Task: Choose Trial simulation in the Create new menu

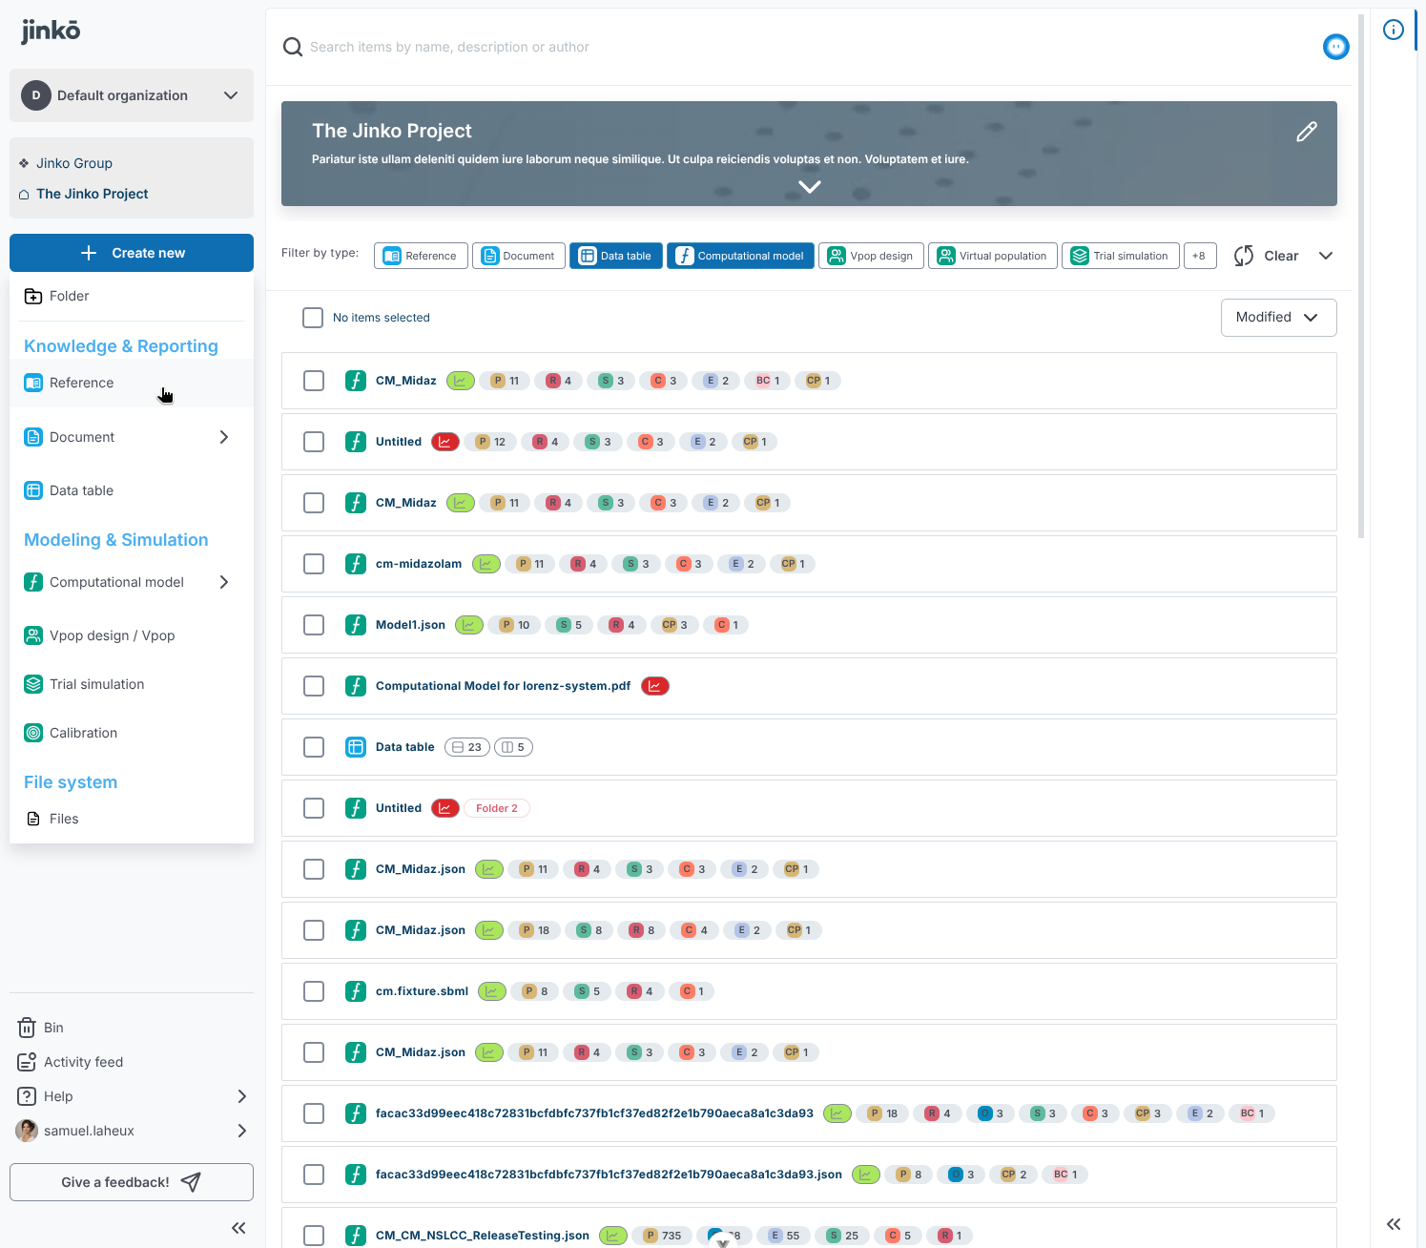Action: click(x=132, y=684)
